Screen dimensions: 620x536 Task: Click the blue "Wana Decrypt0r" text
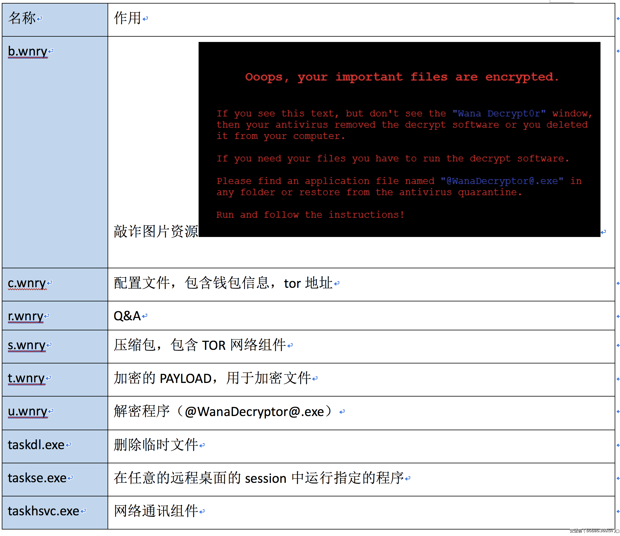pos(499,114)
